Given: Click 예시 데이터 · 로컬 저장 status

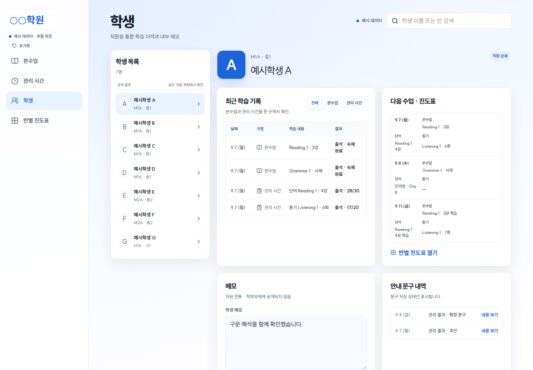Looking at the screenshot, I should pos(30,36).
